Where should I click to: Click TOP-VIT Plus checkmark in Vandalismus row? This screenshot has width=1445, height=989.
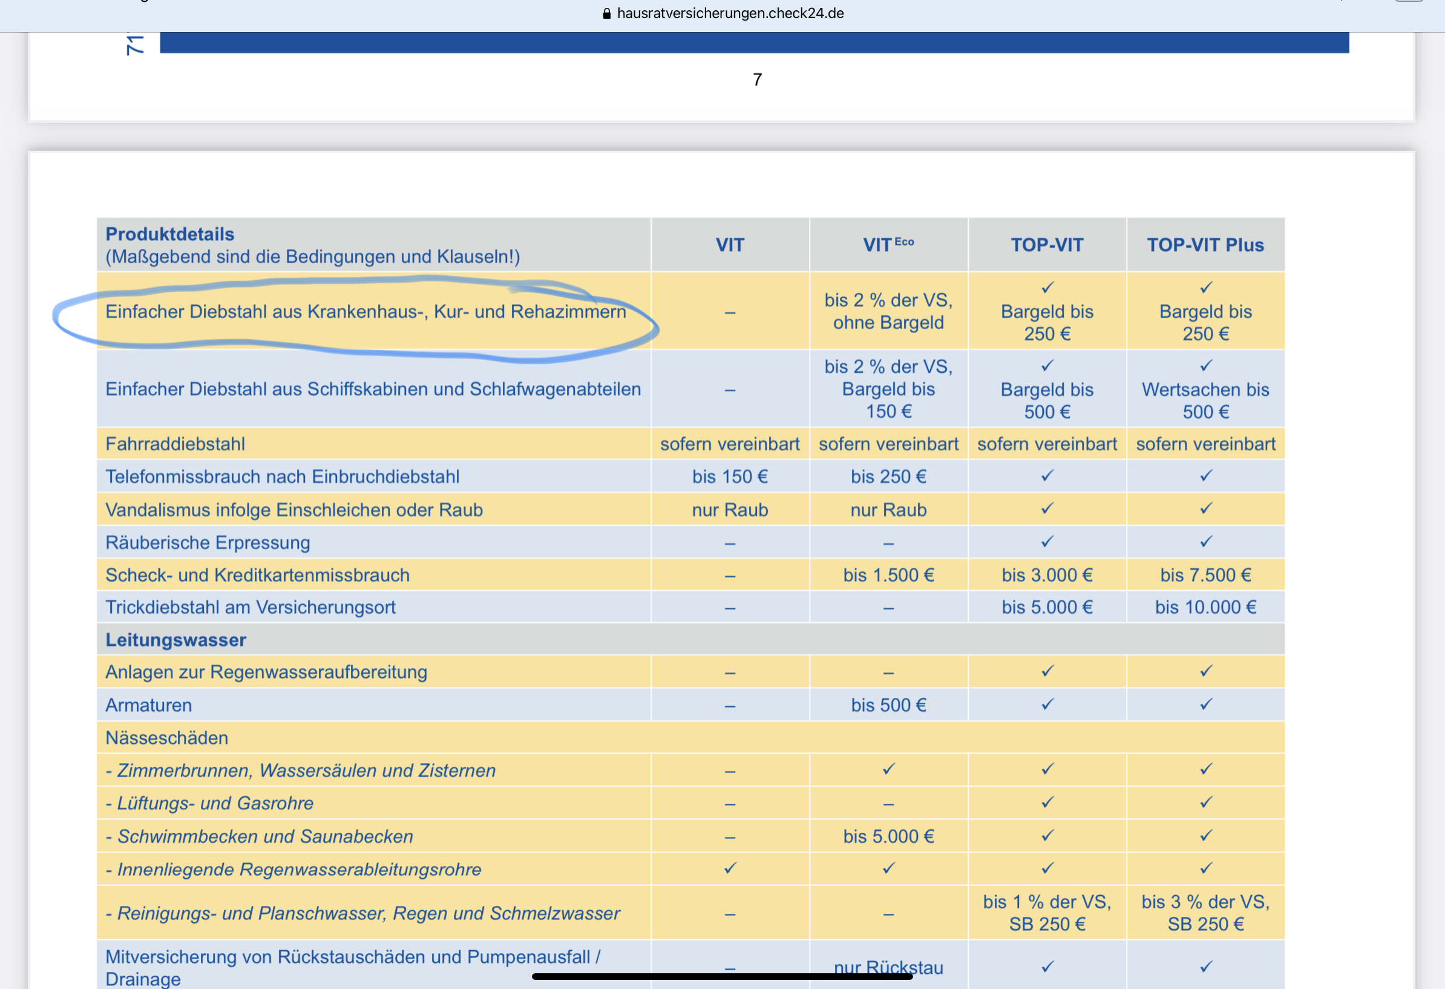pos(1205,509)
